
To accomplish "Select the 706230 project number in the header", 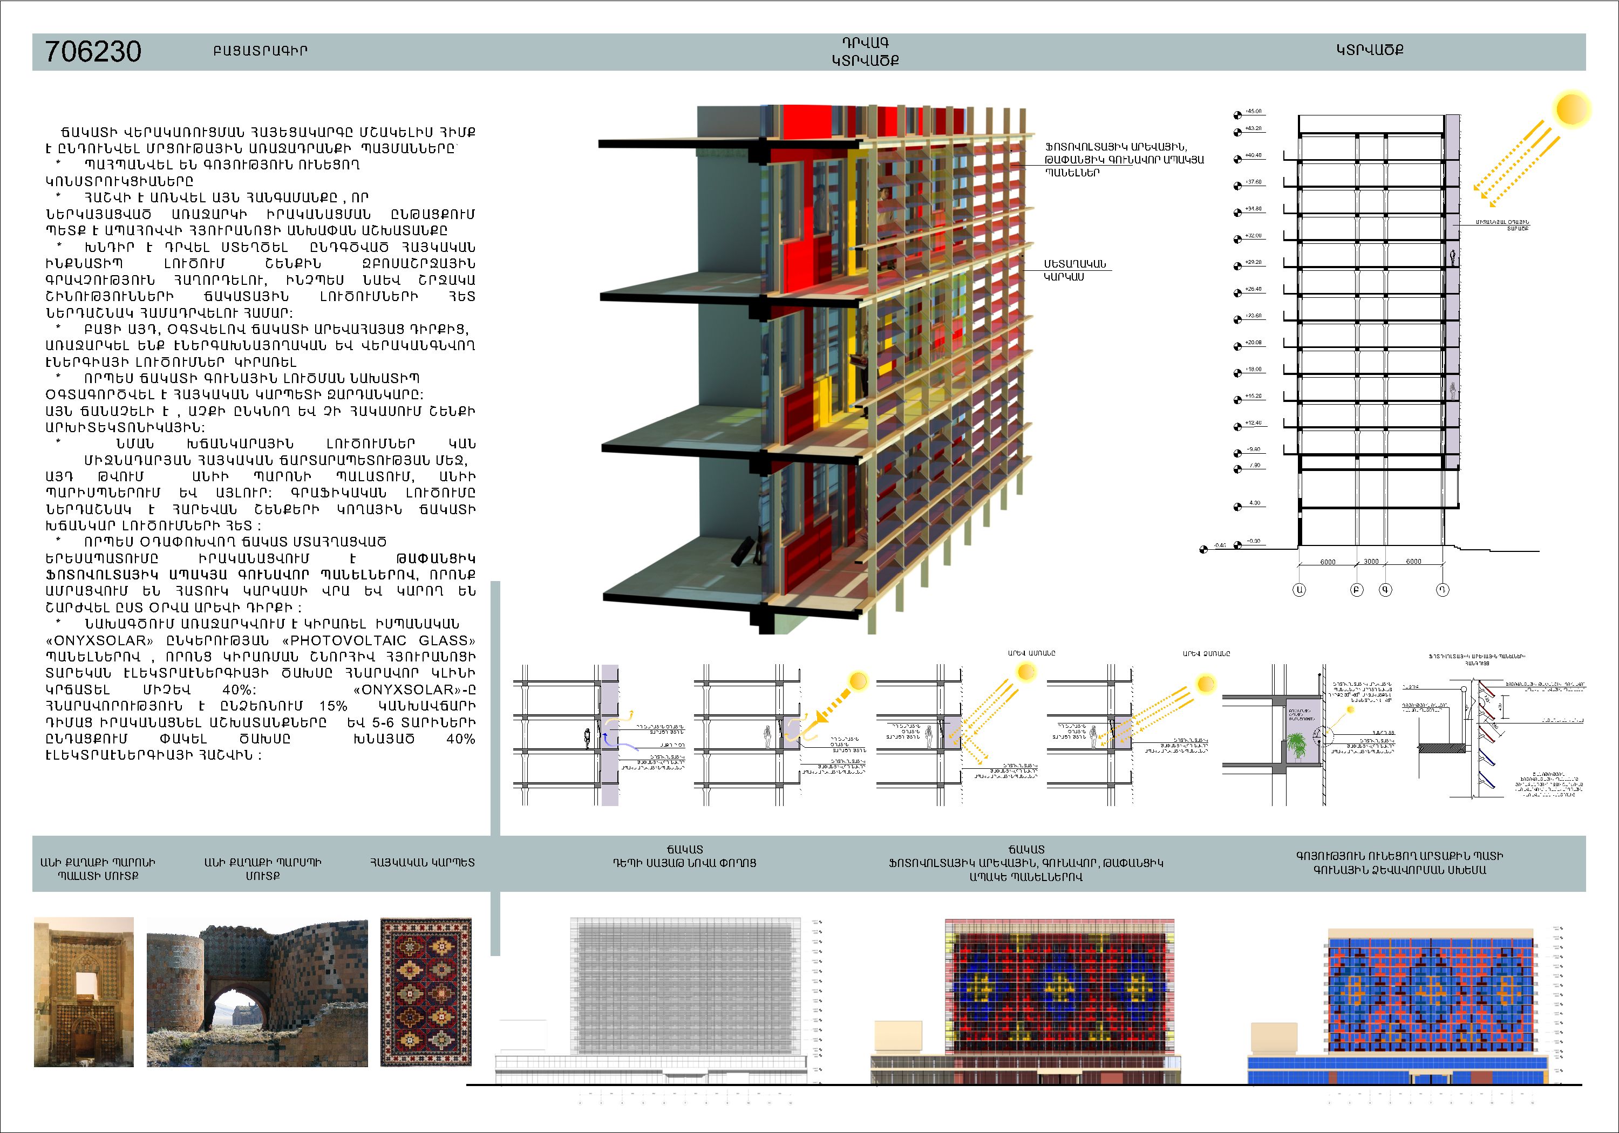I will [93, 51].
